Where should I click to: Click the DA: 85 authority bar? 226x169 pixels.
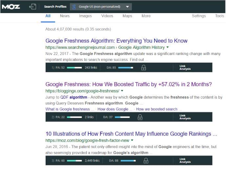pyautogui.click(x=126, y=67)
